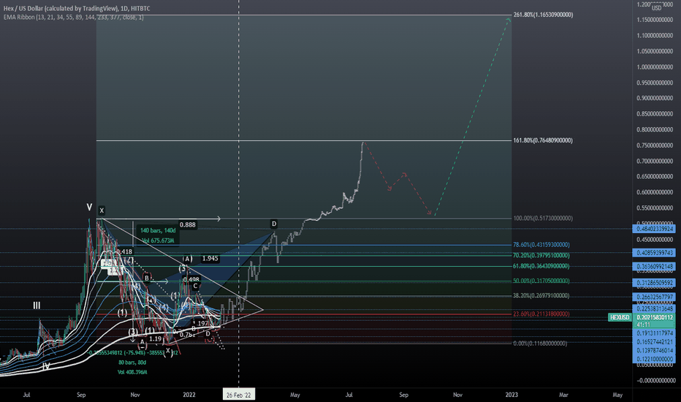Click the red 23.60%(0.21131800000) Fib label
The width and height of the screenshot is (681, 402).
pos(541,314)
